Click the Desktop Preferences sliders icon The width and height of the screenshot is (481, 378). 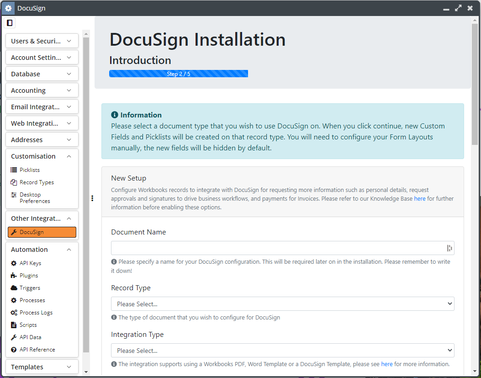[14, 195]
